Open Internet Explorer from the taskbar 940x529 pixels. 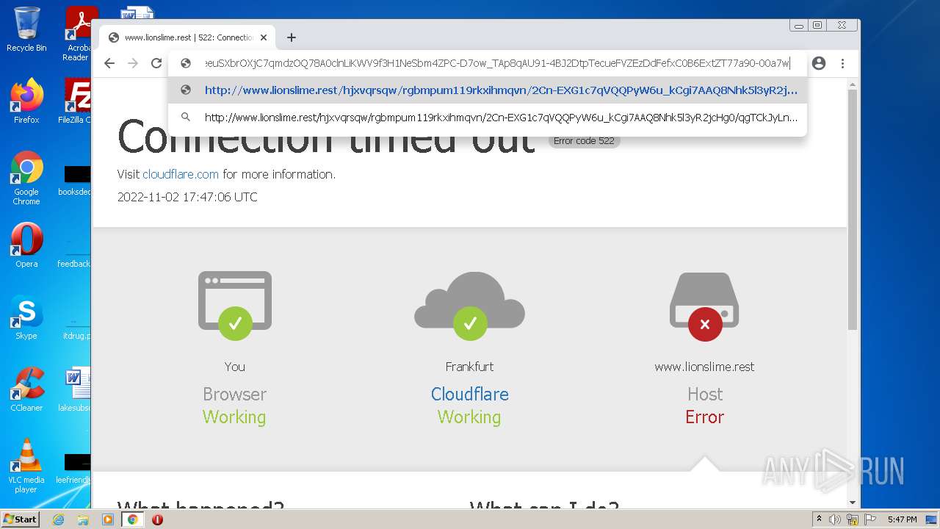pos(59,519)
